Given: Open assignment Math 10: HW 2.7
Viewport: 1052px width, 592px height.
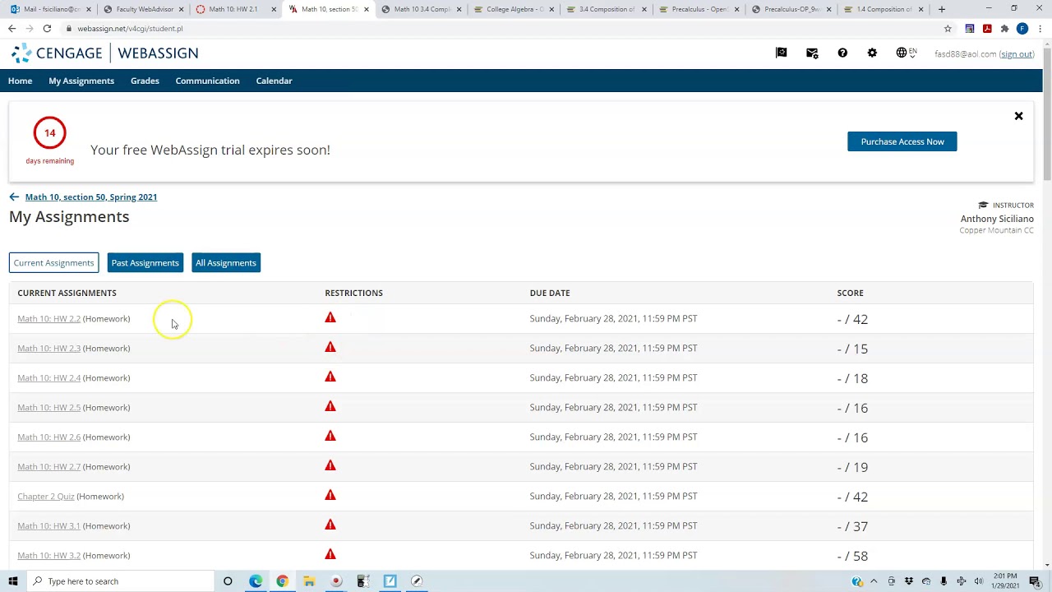Looking at the screenshot, I should [49, 467].
